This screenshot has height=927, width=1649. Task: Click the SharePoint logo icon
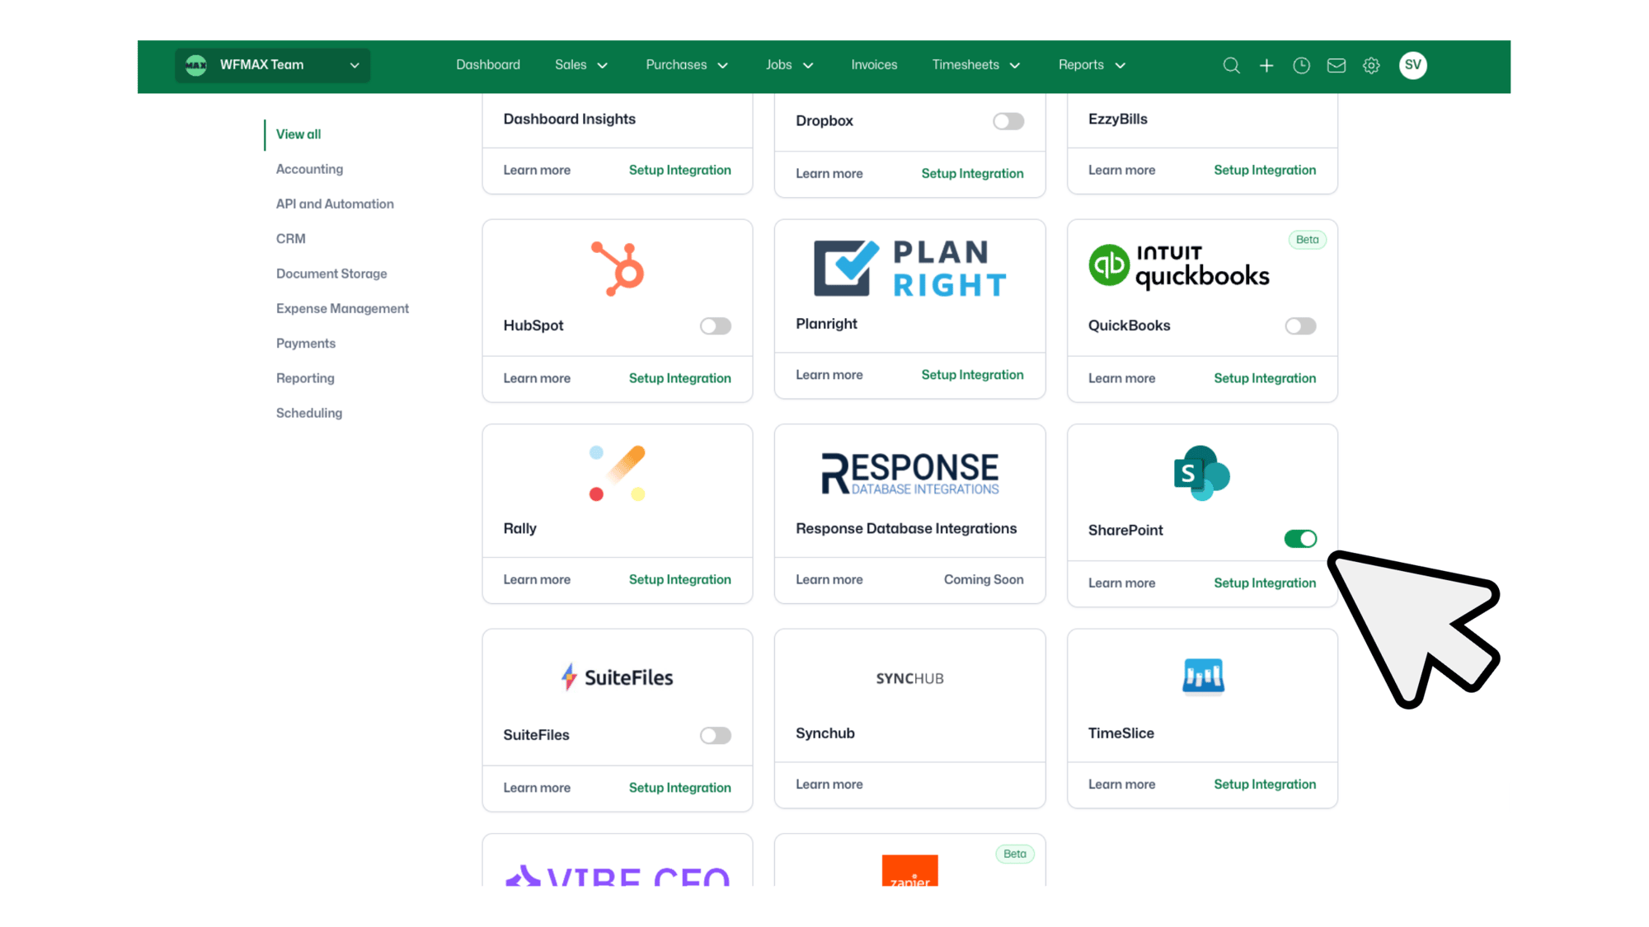[1201, 473]
